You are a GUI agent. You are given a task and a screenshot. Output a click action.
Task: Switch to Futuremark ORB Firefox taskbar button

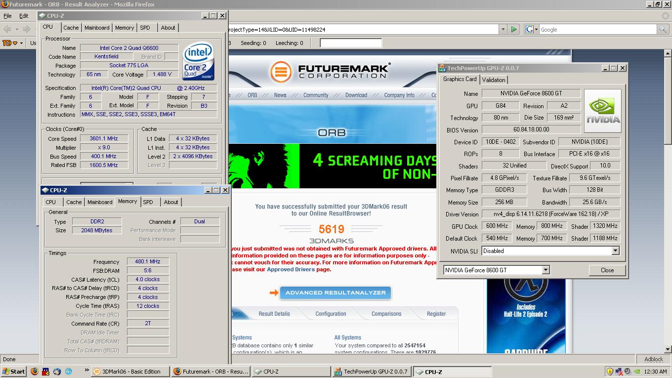210,372
